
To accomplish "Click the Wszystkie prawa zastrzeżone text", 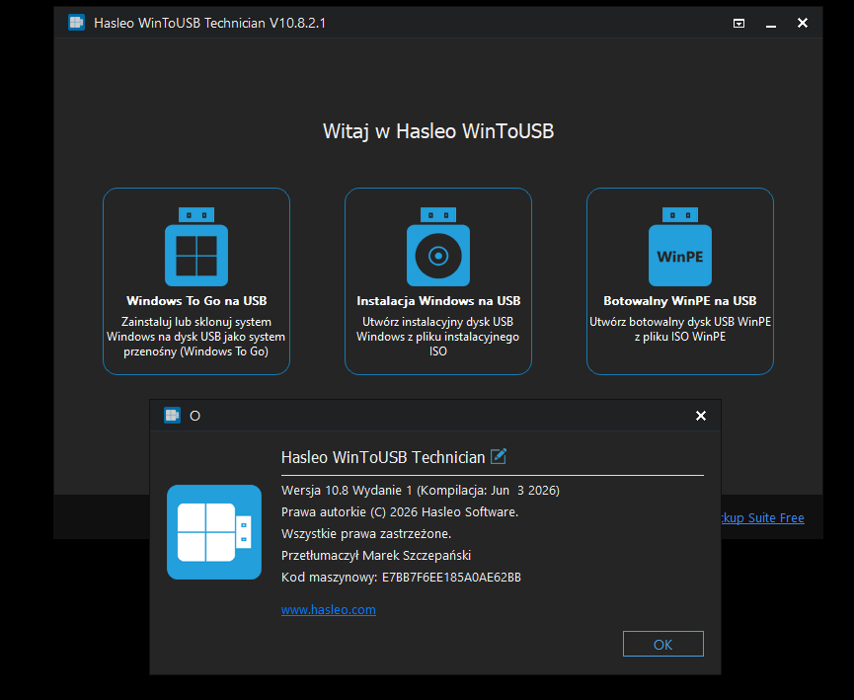I will point(366,534).
